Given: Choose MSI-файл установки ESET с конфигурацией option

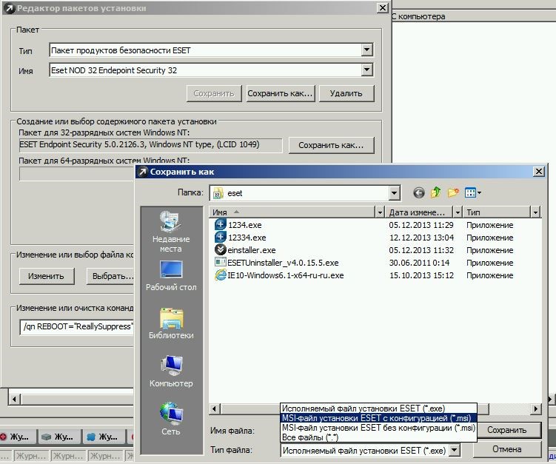Looking at the screenshot, I should click(378, 418).
